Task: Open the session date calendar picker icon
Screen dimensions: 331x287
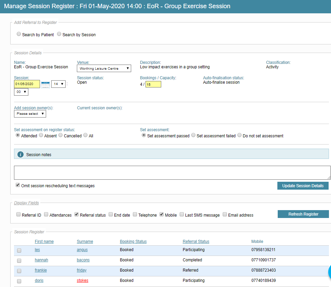Action: coord(45,84)
